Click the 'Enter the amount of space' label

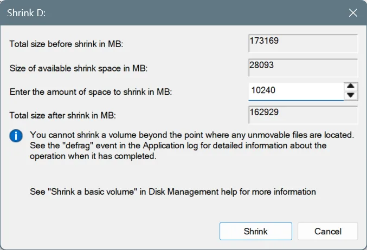[91, 92]
